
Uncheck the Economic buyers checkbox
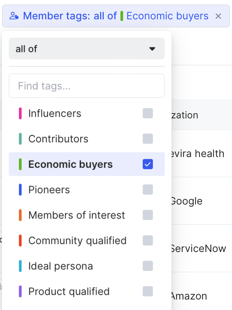pyautogui.click(x=148, y=164)
